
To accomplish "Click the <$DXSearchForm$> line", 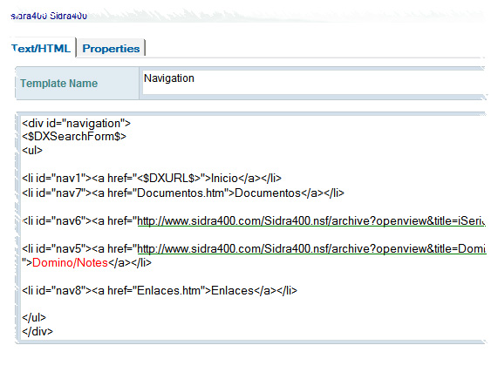I will (74, 137).
